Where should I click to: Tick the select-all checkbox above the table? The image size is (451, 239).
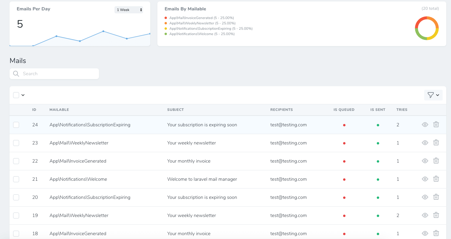coord(16,95)
